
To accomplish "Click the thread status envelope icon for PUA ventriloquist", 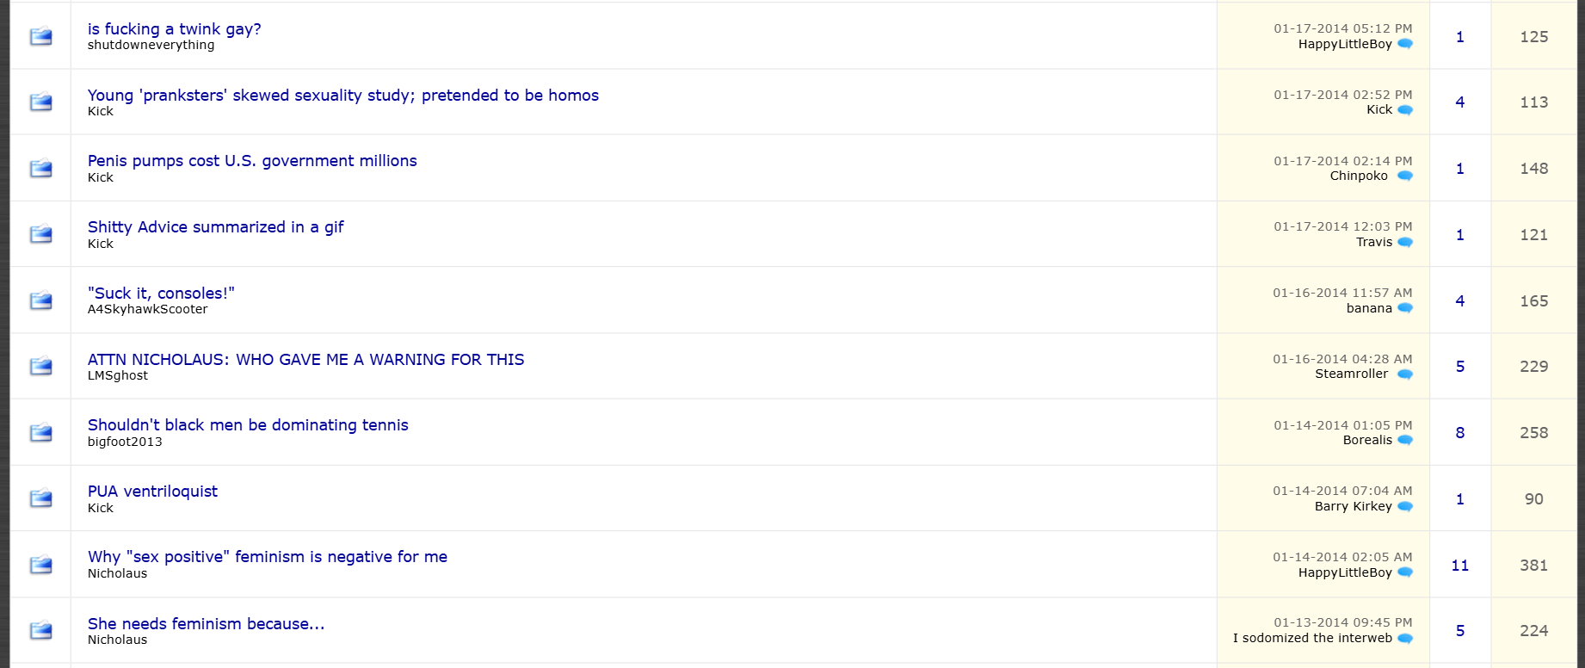I will click(40, 498).
